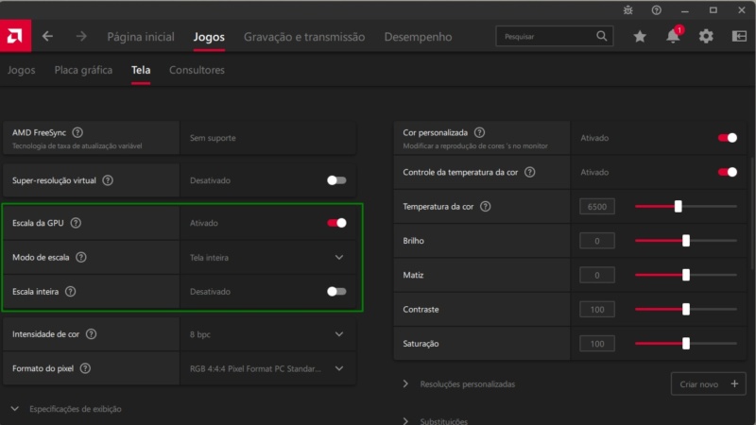Click the right panel vertical scrollbar
Viewport: 756px width, 425px height.
click(752, 212)
